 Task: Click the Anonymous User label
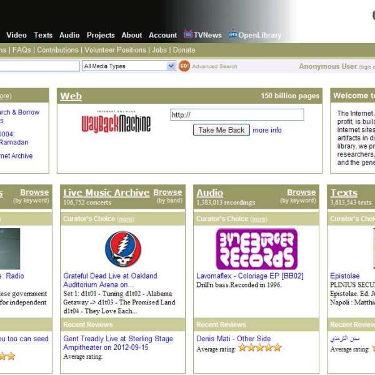pyautogui.click(x=328, y=66)
